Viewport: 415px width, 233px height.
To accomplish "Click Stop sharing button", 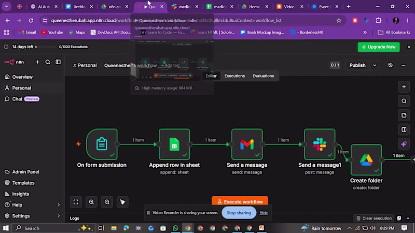I will click(239, 213).
